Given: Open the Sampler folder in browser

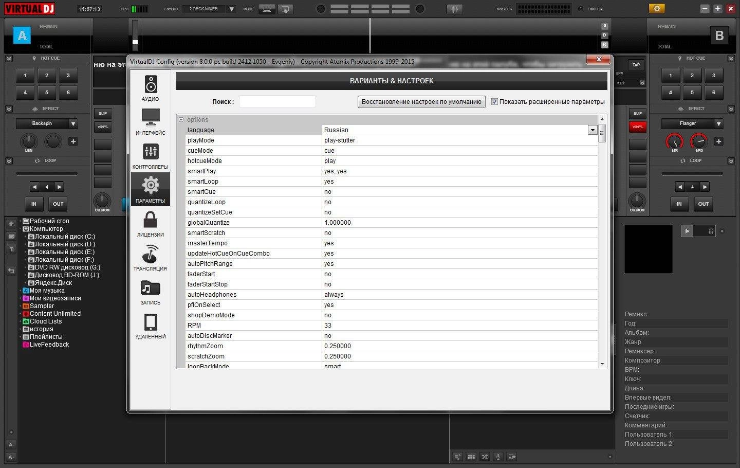Looking at the screenshot, I should pos(42,306).
